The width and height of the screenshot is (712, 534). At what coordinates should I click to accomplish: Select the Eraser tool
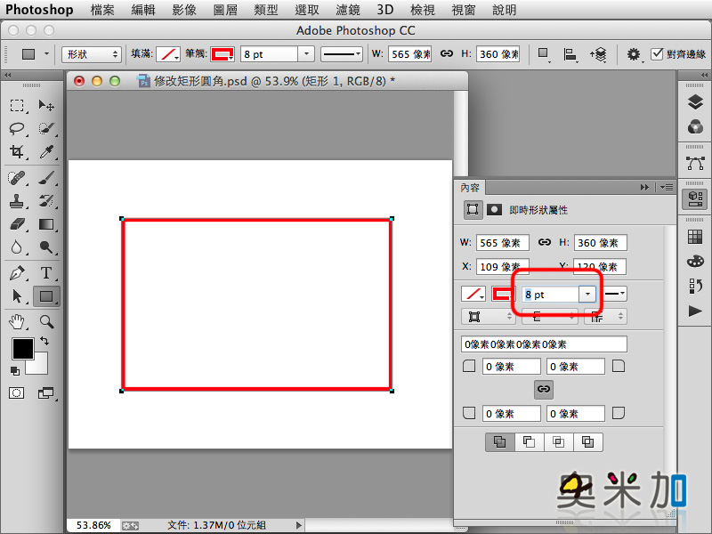17,224
